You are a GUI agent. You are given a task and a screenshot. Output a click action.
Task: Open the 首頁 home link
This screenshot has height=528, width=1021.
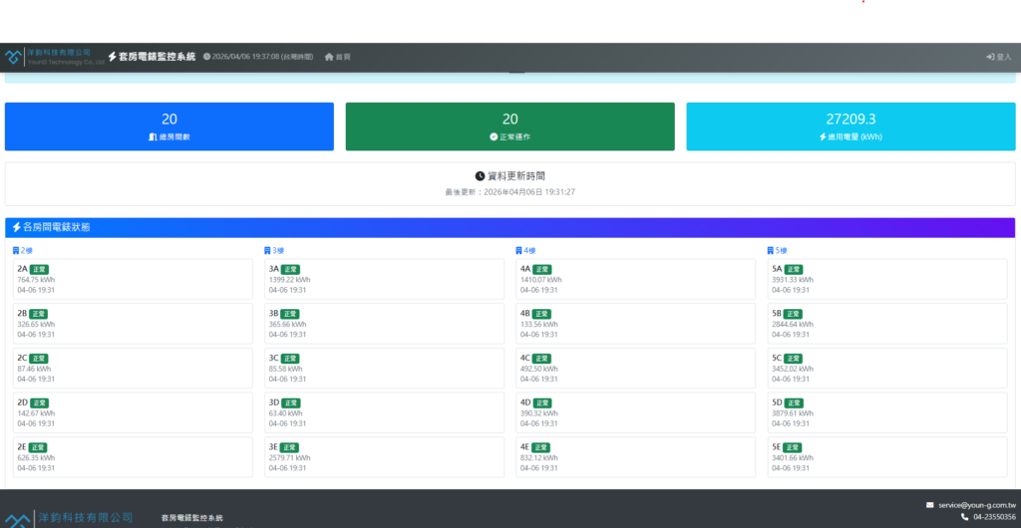click(338, 57)
